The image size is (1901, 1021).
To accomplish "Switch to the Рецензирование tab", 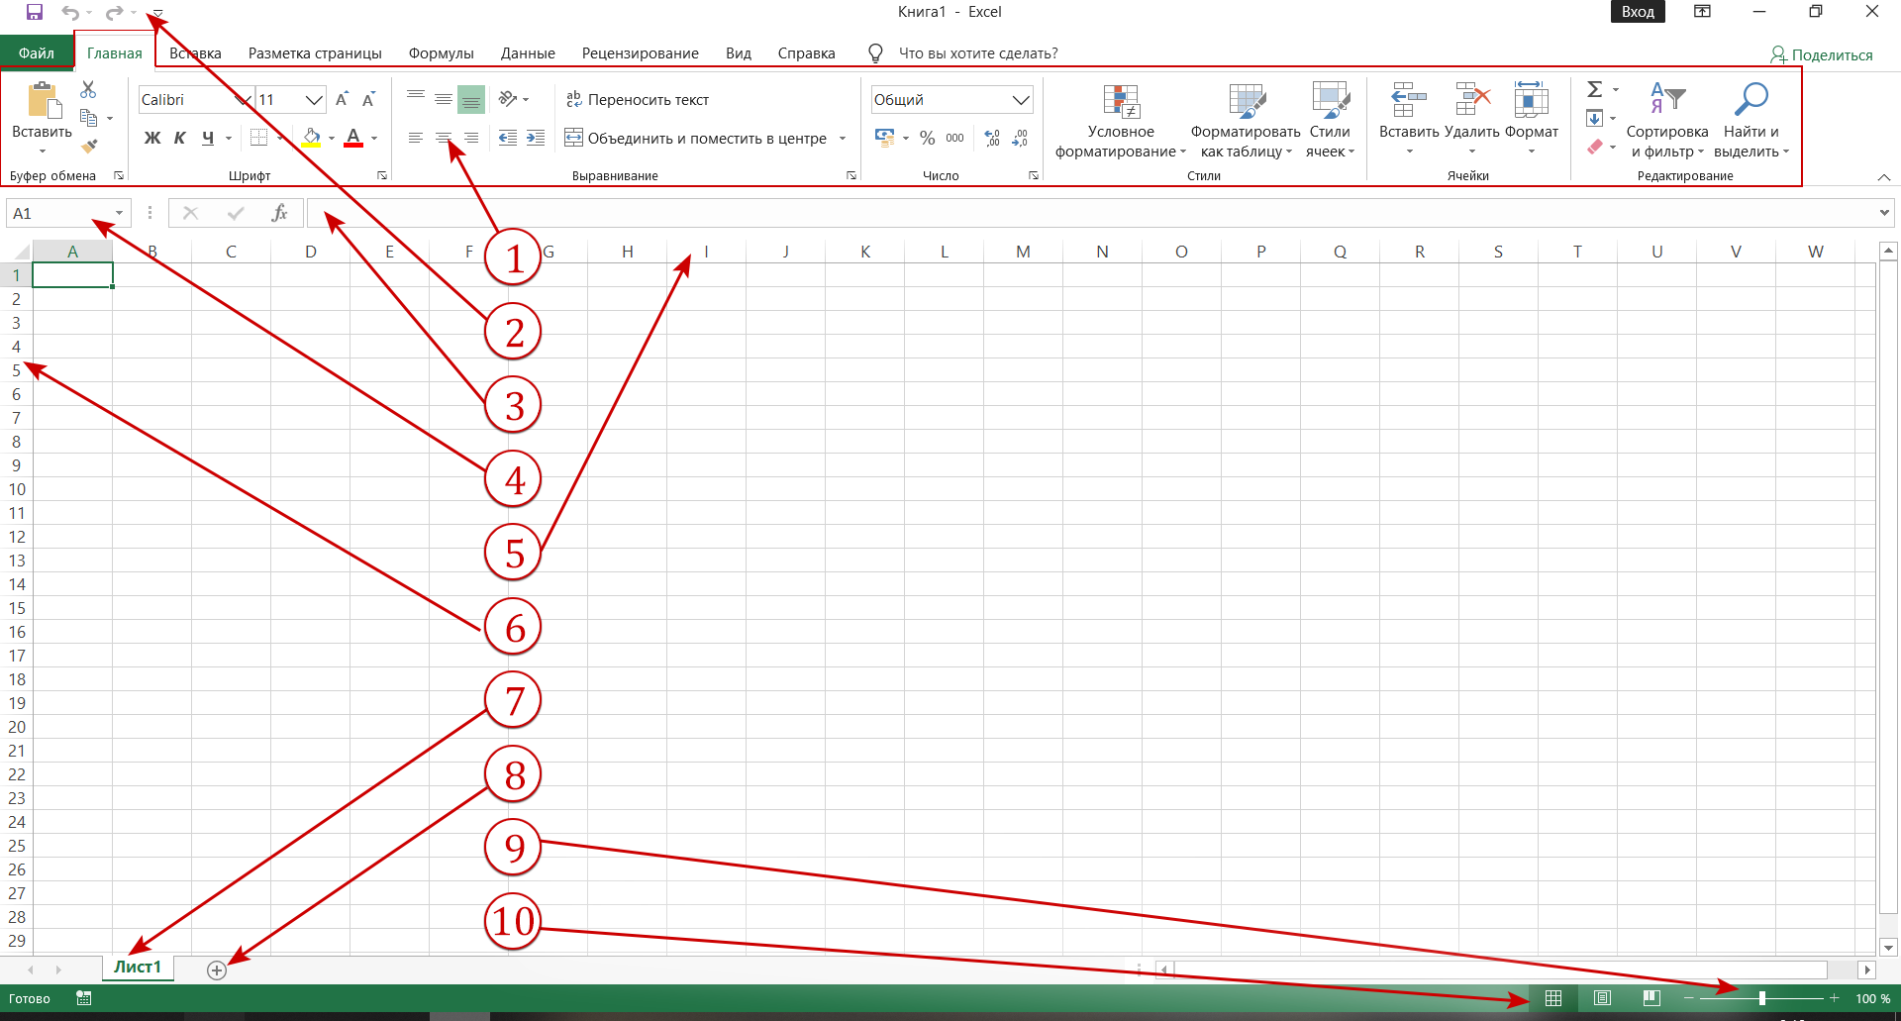I will (641, 52).
